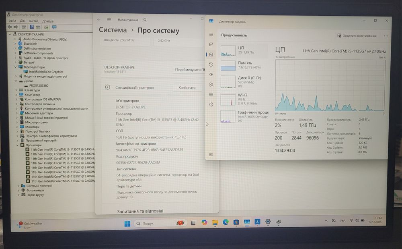
Task: Select Пам'ять performance item
Action: pos(244,65)
